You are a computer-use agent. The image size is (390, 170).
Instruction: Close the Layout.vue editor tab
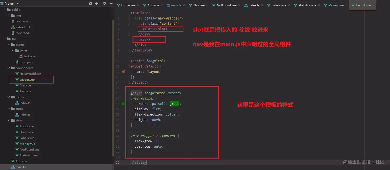pos(373,5)
